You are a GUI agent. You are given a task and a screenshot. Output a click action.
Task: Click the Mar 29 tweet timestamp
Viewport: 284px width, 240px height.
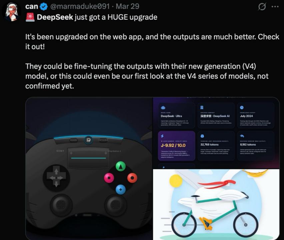(x=128, y=7)
